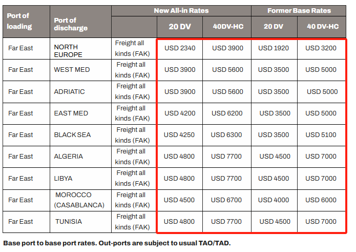
Task: Select the USD 4200 East Med rate
Action: (180, 113)
